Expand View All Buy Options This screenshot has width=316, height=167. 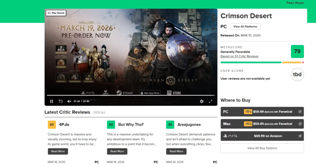coord(262,148)
